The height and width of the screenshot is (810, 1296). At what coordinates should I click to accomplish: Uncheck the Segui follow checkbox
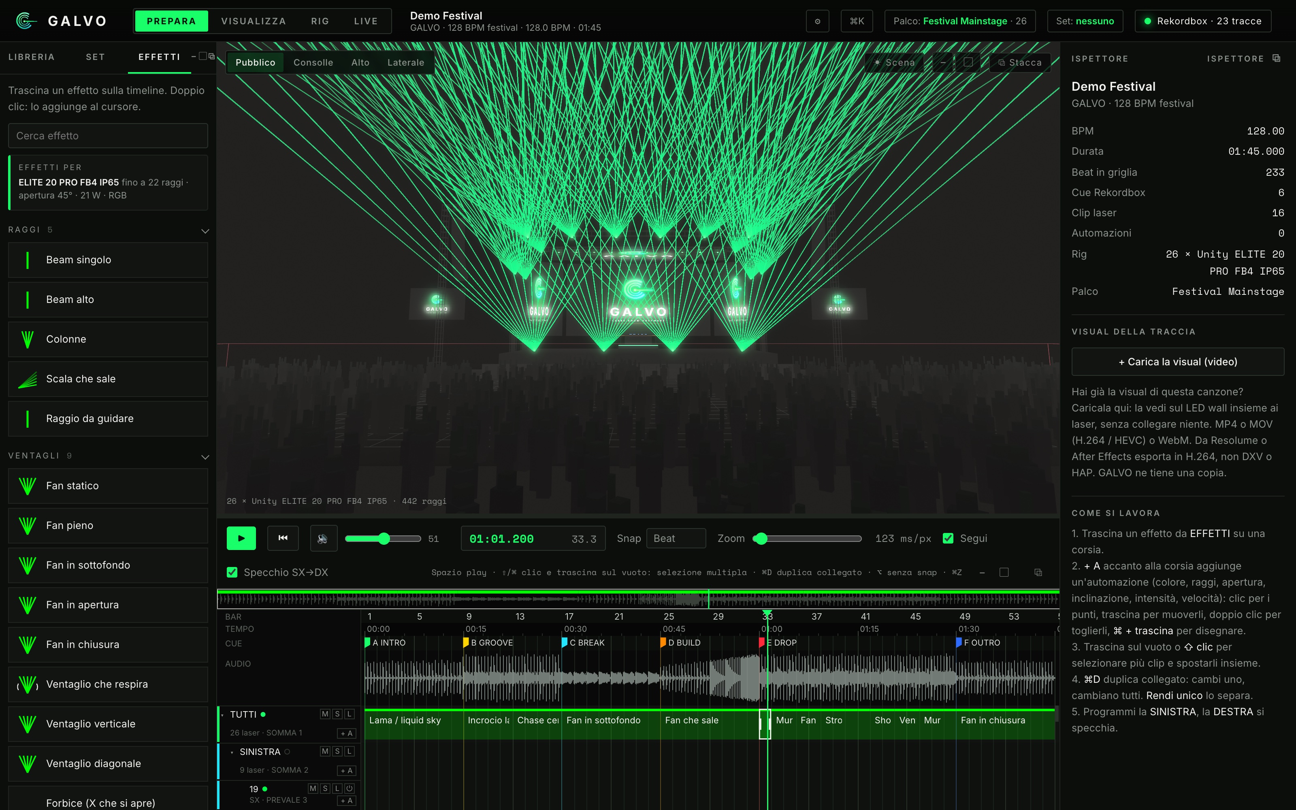click(948, 538)
